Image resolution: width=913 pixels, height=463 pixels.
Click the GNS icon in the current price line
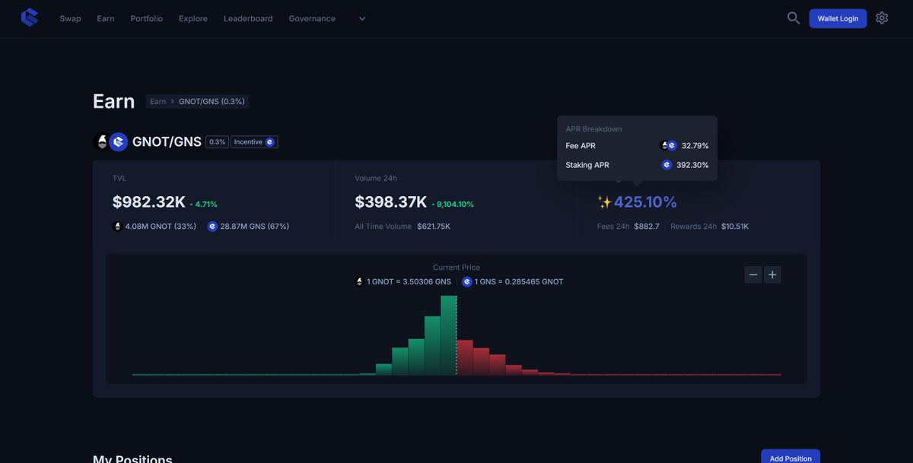[467, 281]
